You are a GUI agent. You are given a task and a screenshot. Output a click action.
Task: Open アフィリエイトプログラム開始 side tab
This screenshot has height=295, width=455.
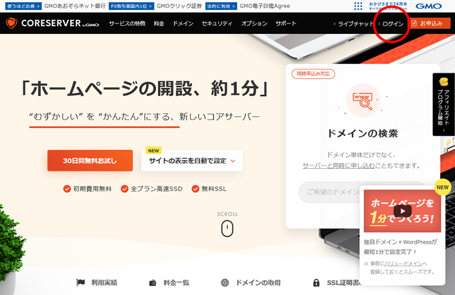point(444,104)
